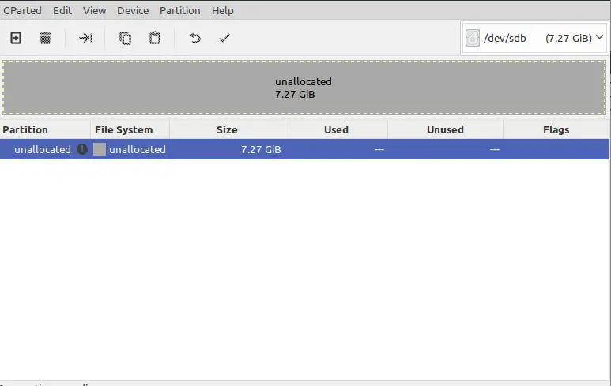Click the Flags column header
The width and height of the screenshot is (611, 386).
tap(556, 129)
